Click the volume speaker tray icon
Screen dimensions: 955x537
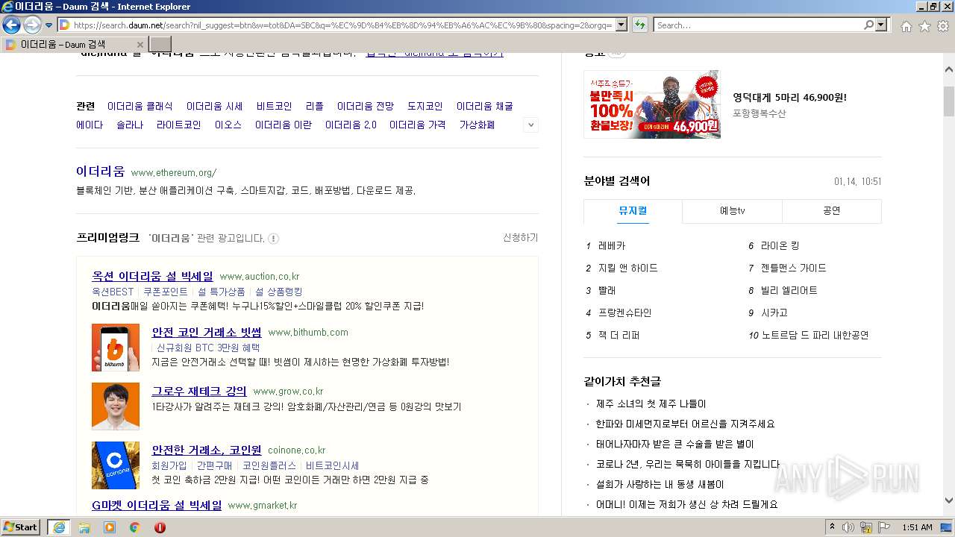[x=848, y=527]
